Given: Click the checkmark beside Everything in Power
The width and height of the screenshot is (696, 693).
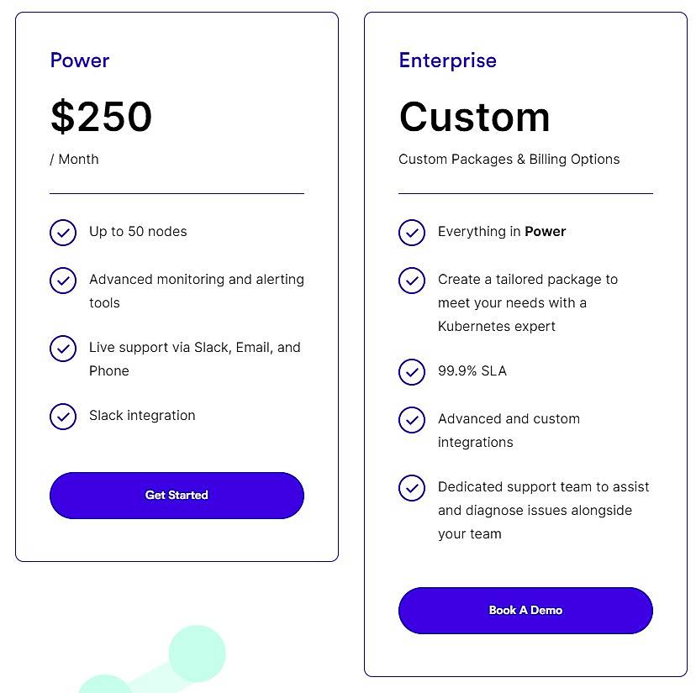Looking at the screenshot, I should pyautogui.click(x=412, y=233).
